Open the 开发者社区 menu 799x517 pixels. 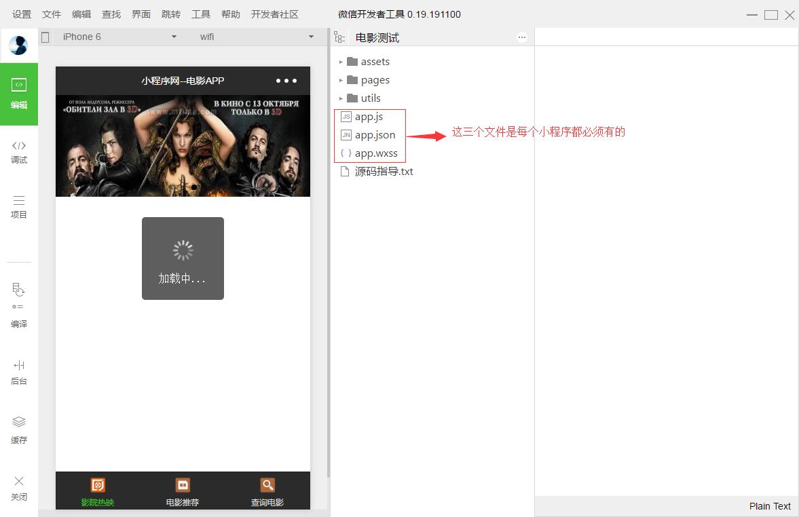275,14
